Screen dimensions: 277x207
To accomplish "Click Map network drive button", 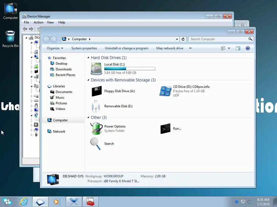I will [x=170, y=48].
